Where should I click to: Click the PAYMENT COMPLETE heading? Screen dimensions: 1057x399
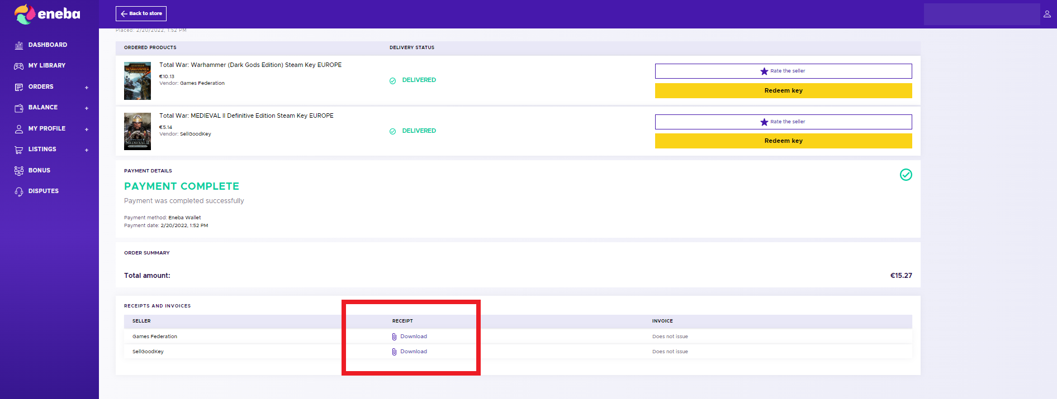click(182, 186)
